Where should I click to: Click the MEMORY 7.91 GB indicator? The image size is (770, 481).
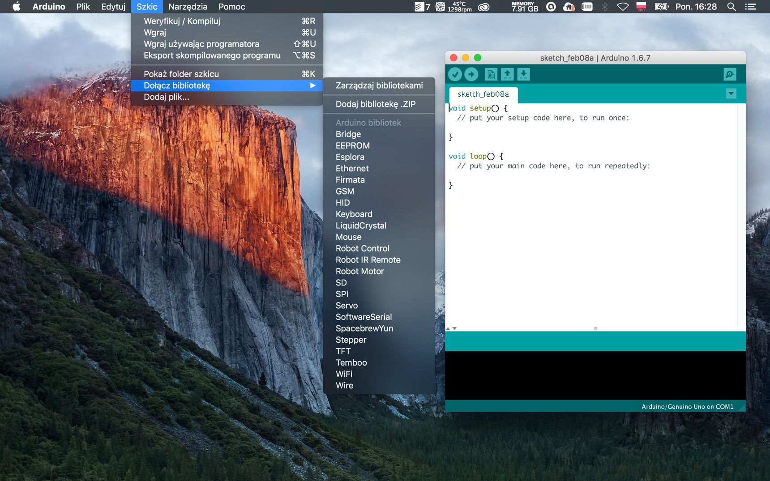tap(525, 7)
